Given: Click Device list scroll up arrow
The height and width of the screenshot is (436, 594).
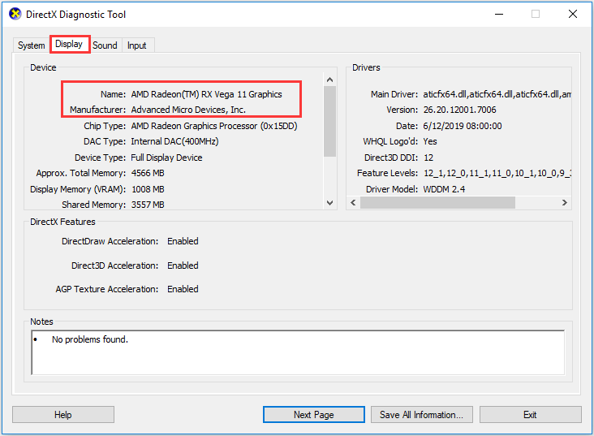Looking at the screenshot, I should tap(329, 80).
